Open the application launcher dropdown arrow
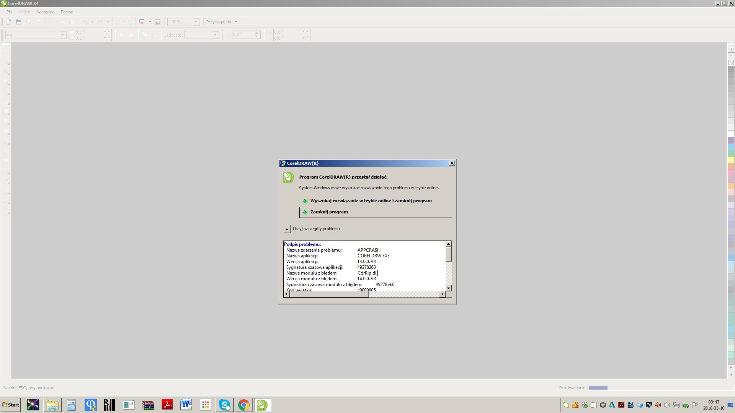Image resolution: width=735 pixels, height=413 pixels. click(150, 22)
